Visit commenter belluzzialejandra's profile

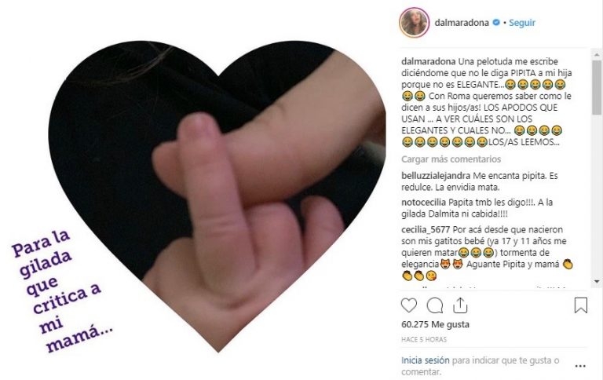[x=436, y=176]
